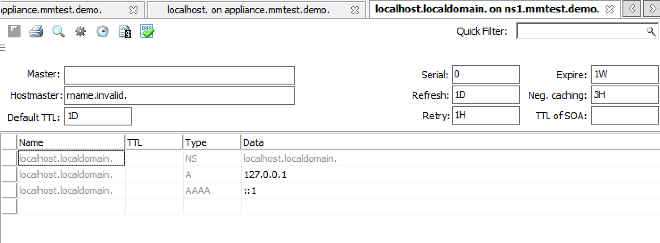Click the Quick Filter magnifier icon
The image size is (660, 243).
tap(651, 31)
